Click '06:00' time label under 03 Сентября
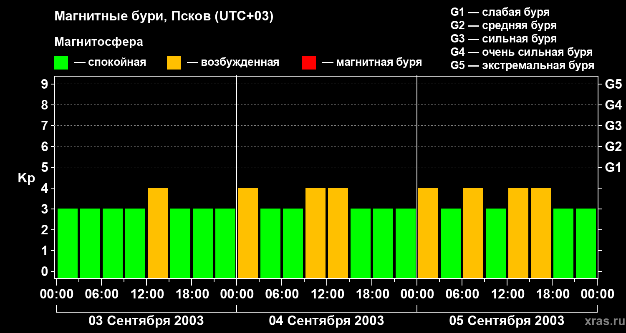Image resolution: width=626 pixels, height=333 pixels. [x=101, y=294]
